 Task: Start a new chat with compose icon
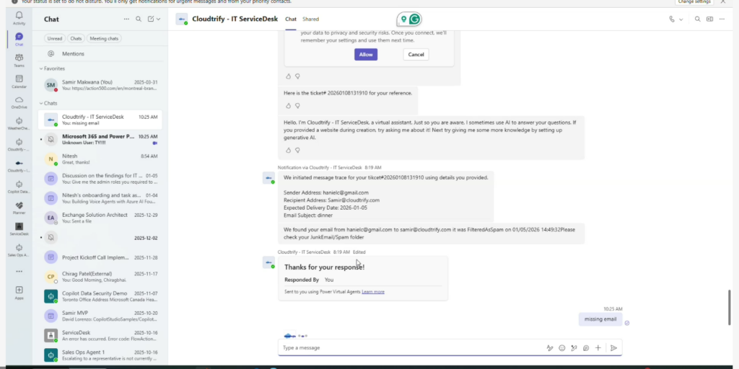tap(151, 19)
